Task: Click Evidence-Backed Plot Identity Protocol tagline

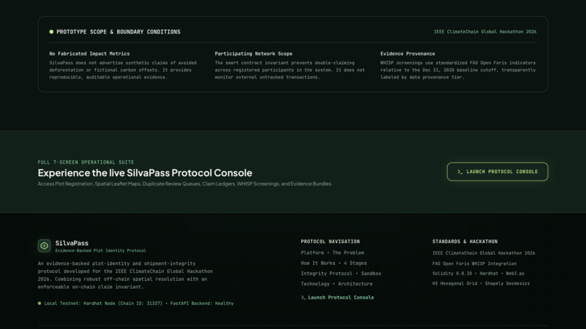Action: point(100,251)
